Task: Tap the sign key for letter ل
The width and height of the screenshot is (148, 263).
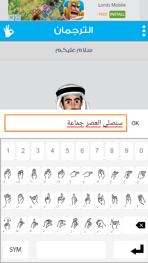Action: pos(61,200)
